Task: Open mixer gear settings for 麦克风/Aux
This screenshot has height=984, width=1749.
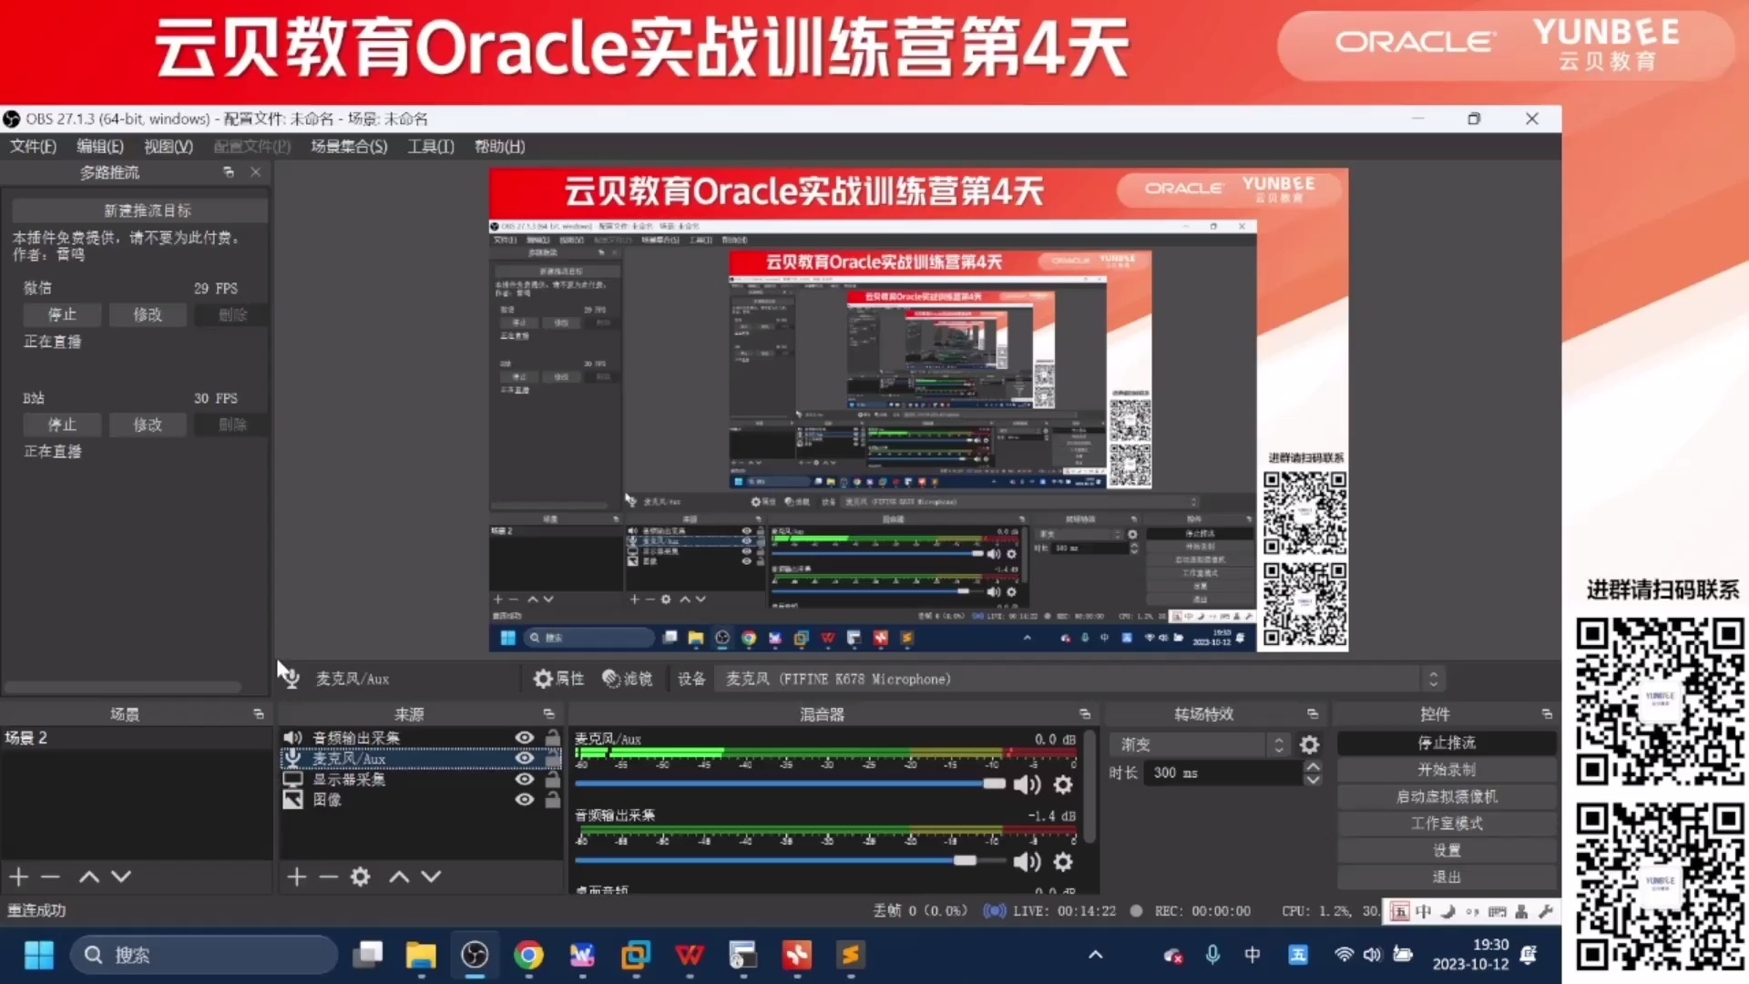Action: pos(1061,784)
